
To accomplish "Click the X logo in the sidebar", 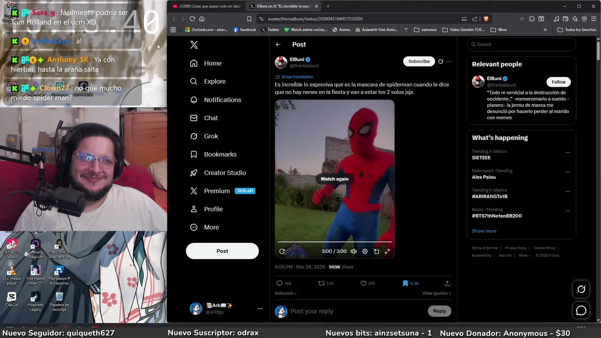I will click(194, 45).
